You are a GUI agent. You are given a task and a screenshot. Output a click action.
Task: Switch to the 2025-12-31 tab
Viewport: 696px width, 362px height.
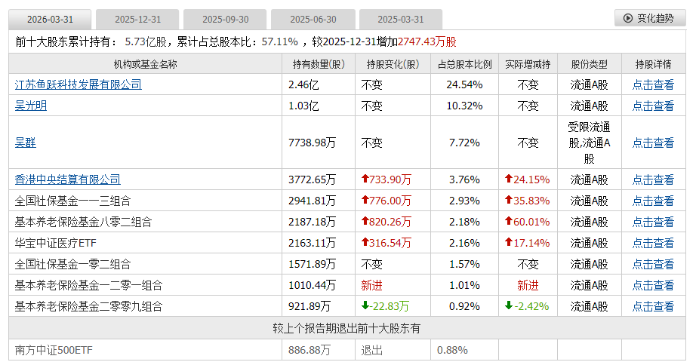click(x=137, y=19)
